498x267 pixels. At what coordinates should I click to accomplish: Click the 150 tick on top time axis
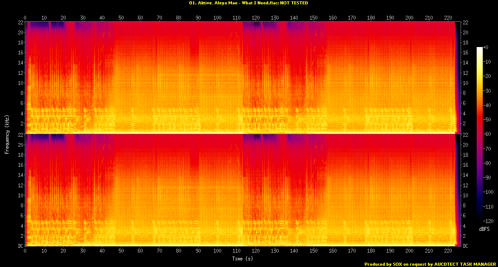coord(313,18)
